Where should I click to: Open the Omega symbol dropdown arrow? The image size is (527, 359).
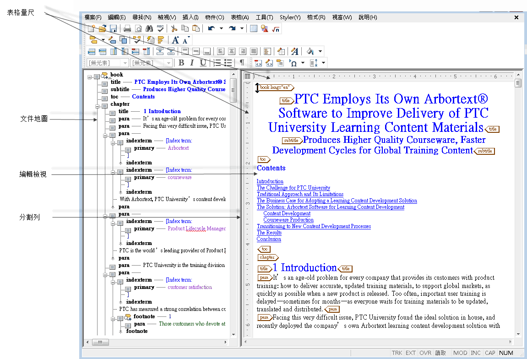point(303,63)
